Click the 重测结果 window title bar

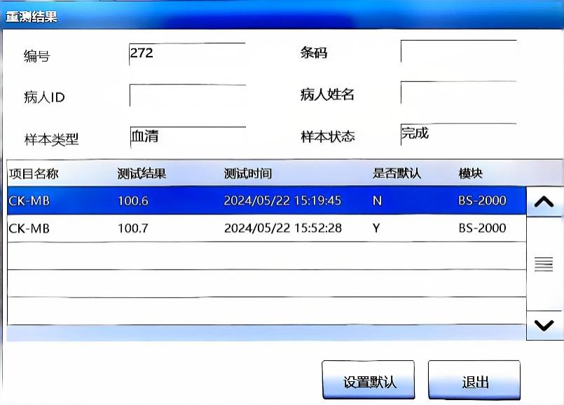pyautogui.click(x=280, y=17)
